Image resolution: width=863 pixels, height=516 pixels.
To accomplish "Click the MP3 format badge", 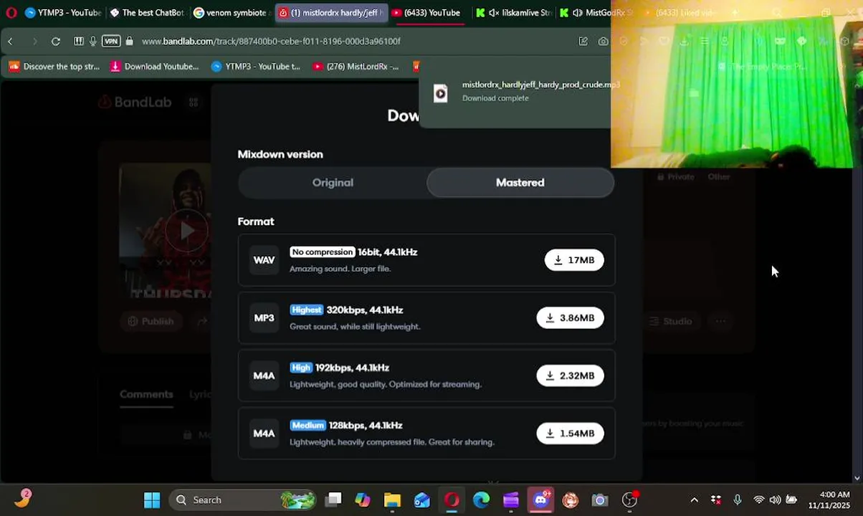I will click(264, 318).
